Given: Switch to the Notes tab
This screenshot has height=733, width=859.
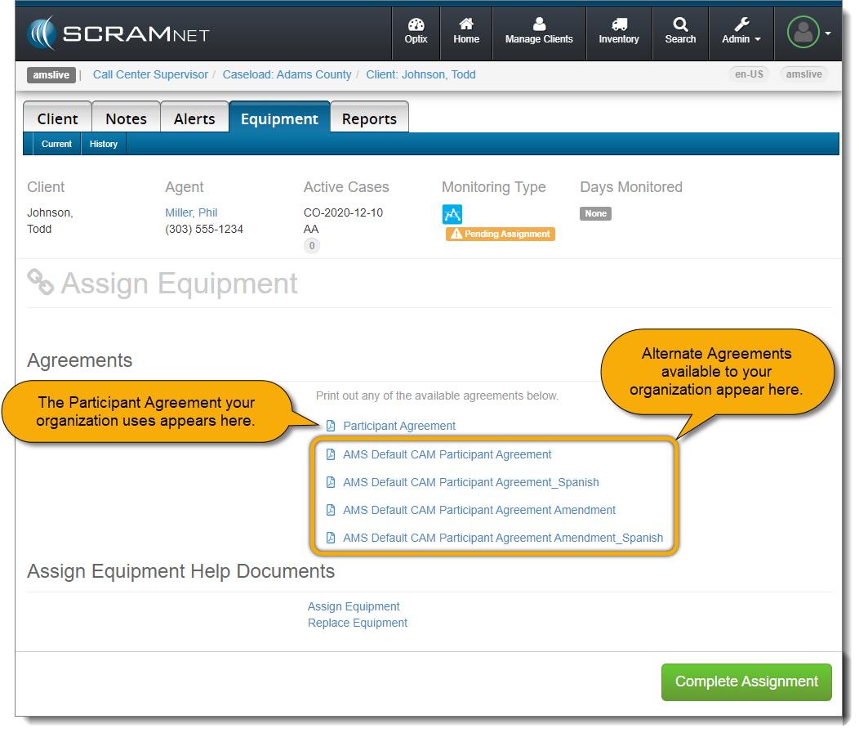Looking at the screenshot, I should 126,118.
